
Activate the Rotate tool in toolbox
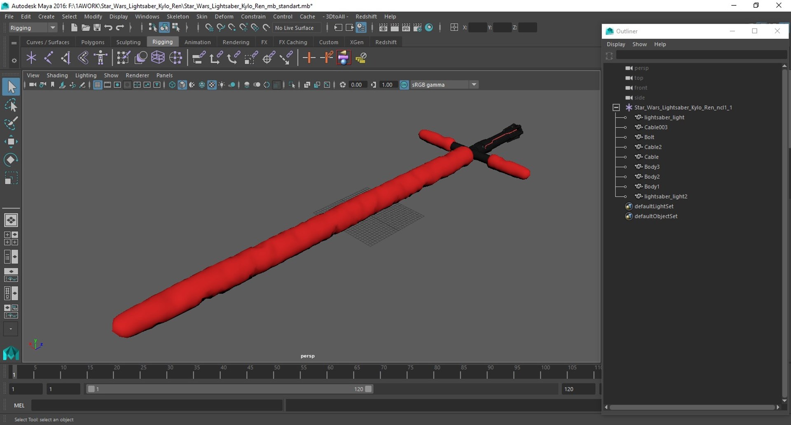coord(11,160)
